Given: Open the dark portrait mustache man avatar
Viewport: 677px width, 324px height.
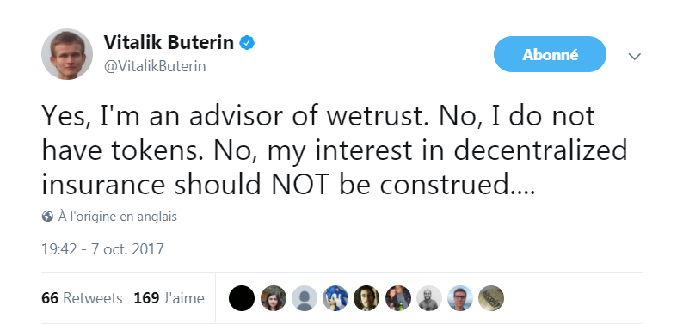Looking at the screenshot, I should point(366,298).
